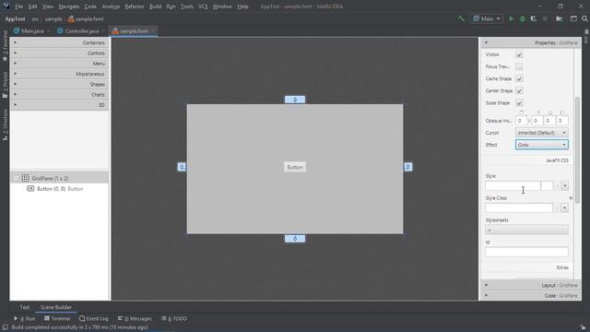Uncheck the Center Shape checkbox

click(x=519, y=90)
